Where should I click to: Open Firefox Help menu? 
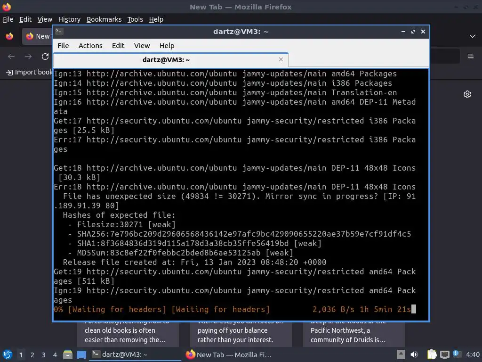(x=156, y=19)
